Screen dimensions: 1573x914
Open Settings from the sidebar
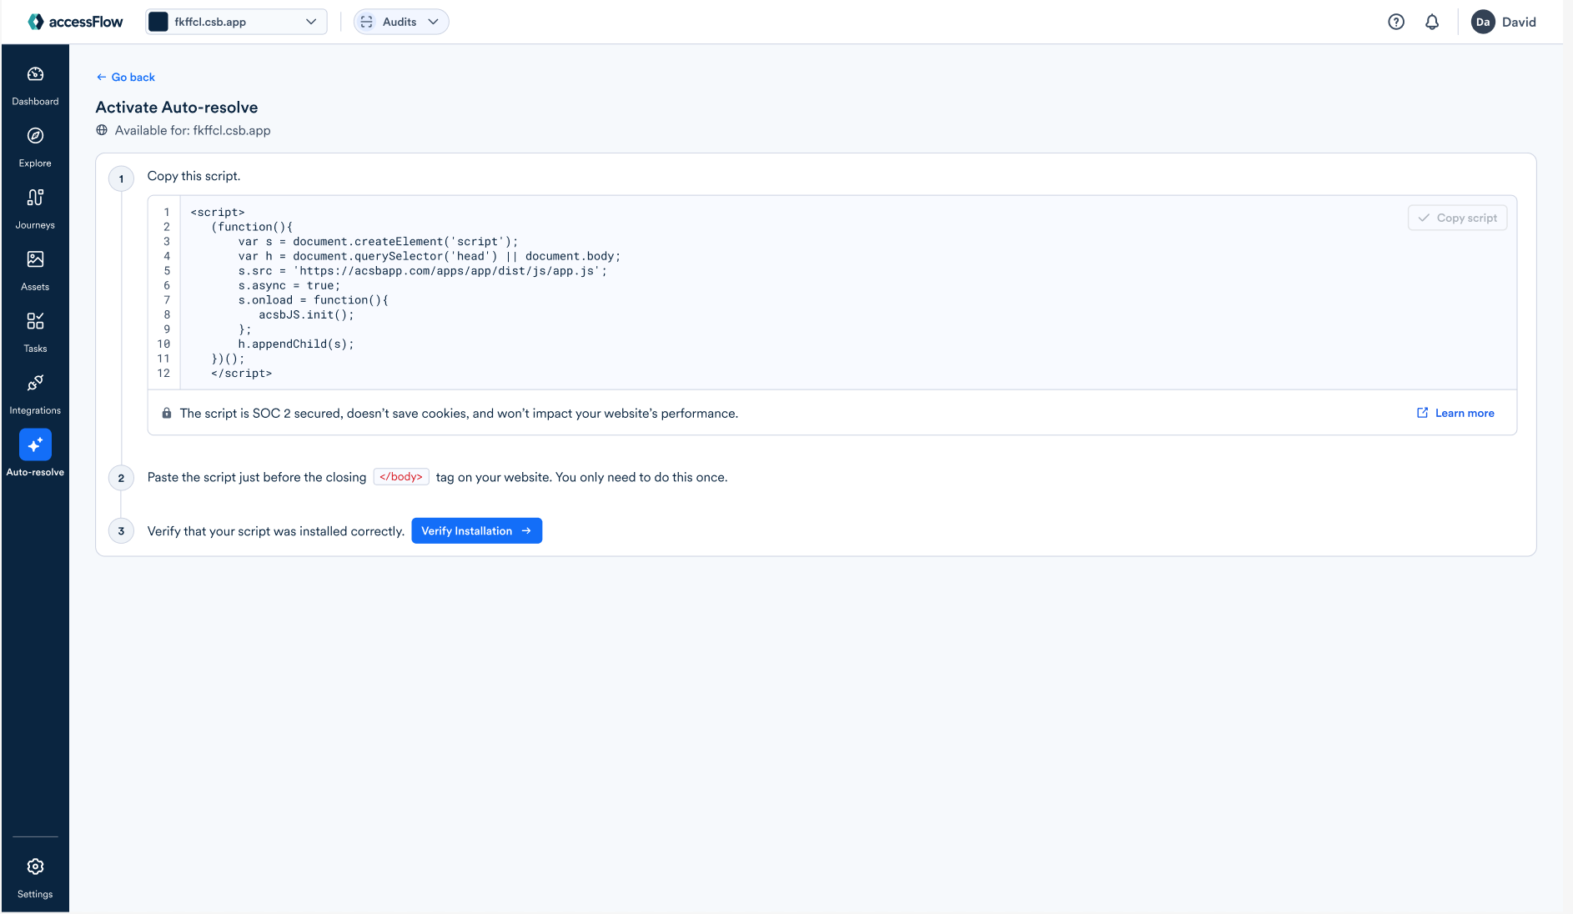tap(35, 872)
